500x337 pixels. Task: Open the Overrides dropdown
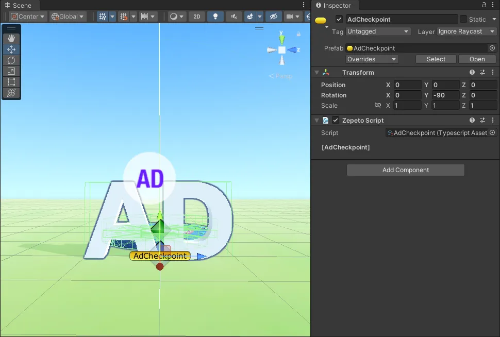click(372, 59)
